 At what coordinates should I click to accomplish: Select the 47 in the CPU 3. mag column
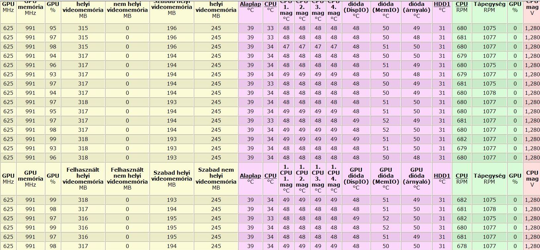point(318,47)
